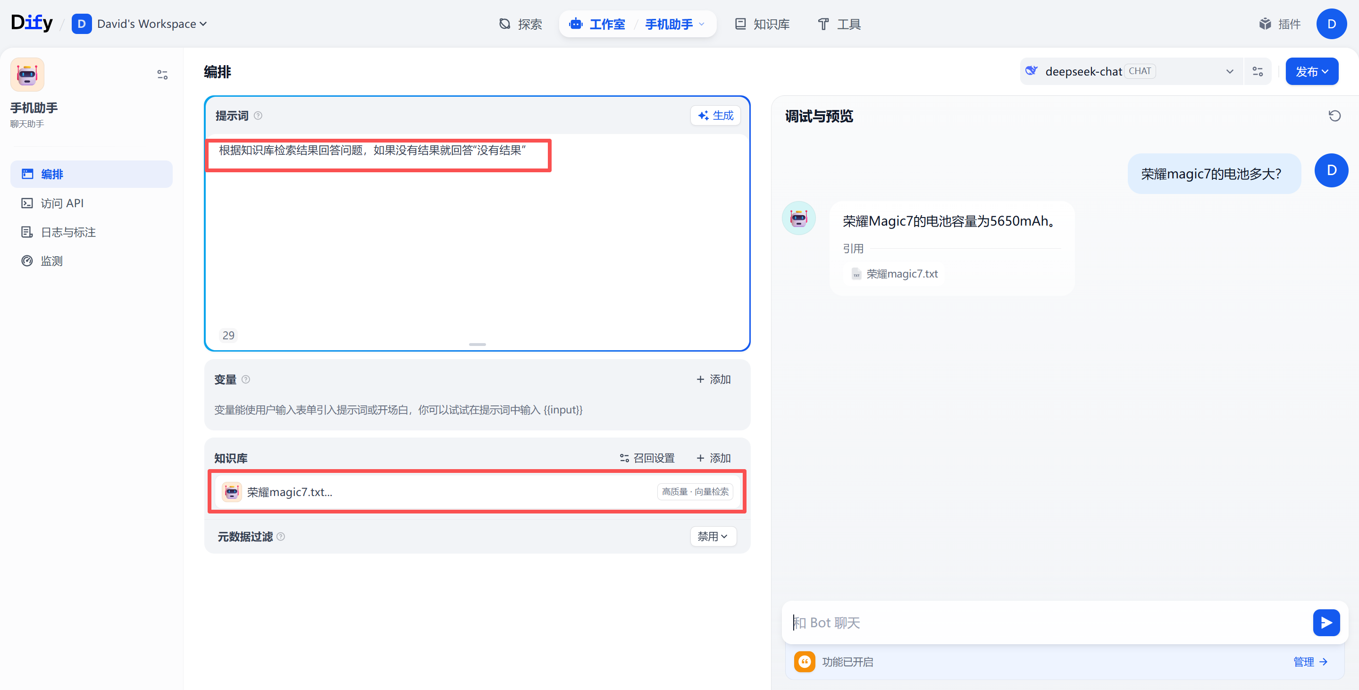Open sidebar app settings slider icon

click(x=162, y=75)
